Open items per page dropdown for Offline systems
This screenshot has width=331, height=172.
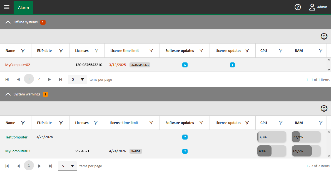coord(77,79)
